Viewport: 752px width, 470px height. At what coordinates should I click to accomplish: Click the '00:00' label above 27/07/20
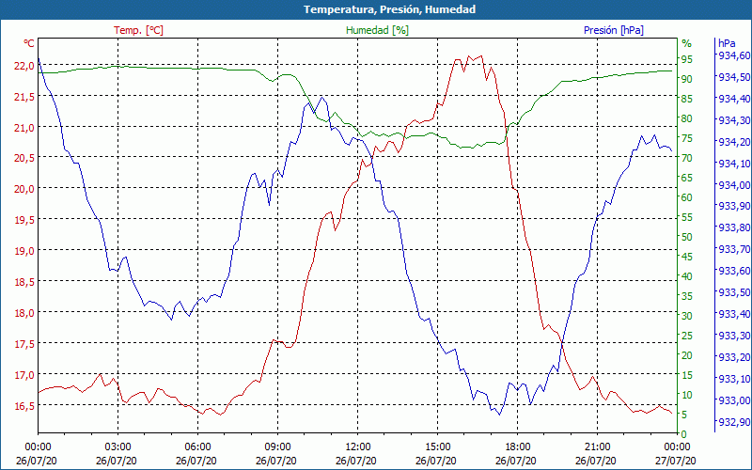pos(677,447)
